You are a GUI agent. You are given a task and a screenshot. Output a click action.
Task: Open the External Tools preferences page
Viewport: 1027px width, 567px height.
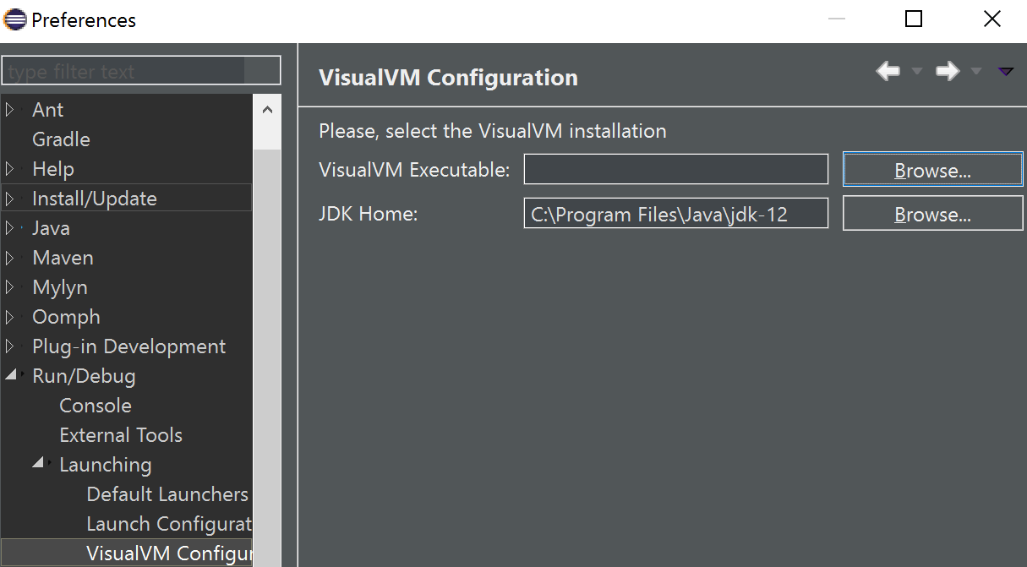(x=121, y=435)
